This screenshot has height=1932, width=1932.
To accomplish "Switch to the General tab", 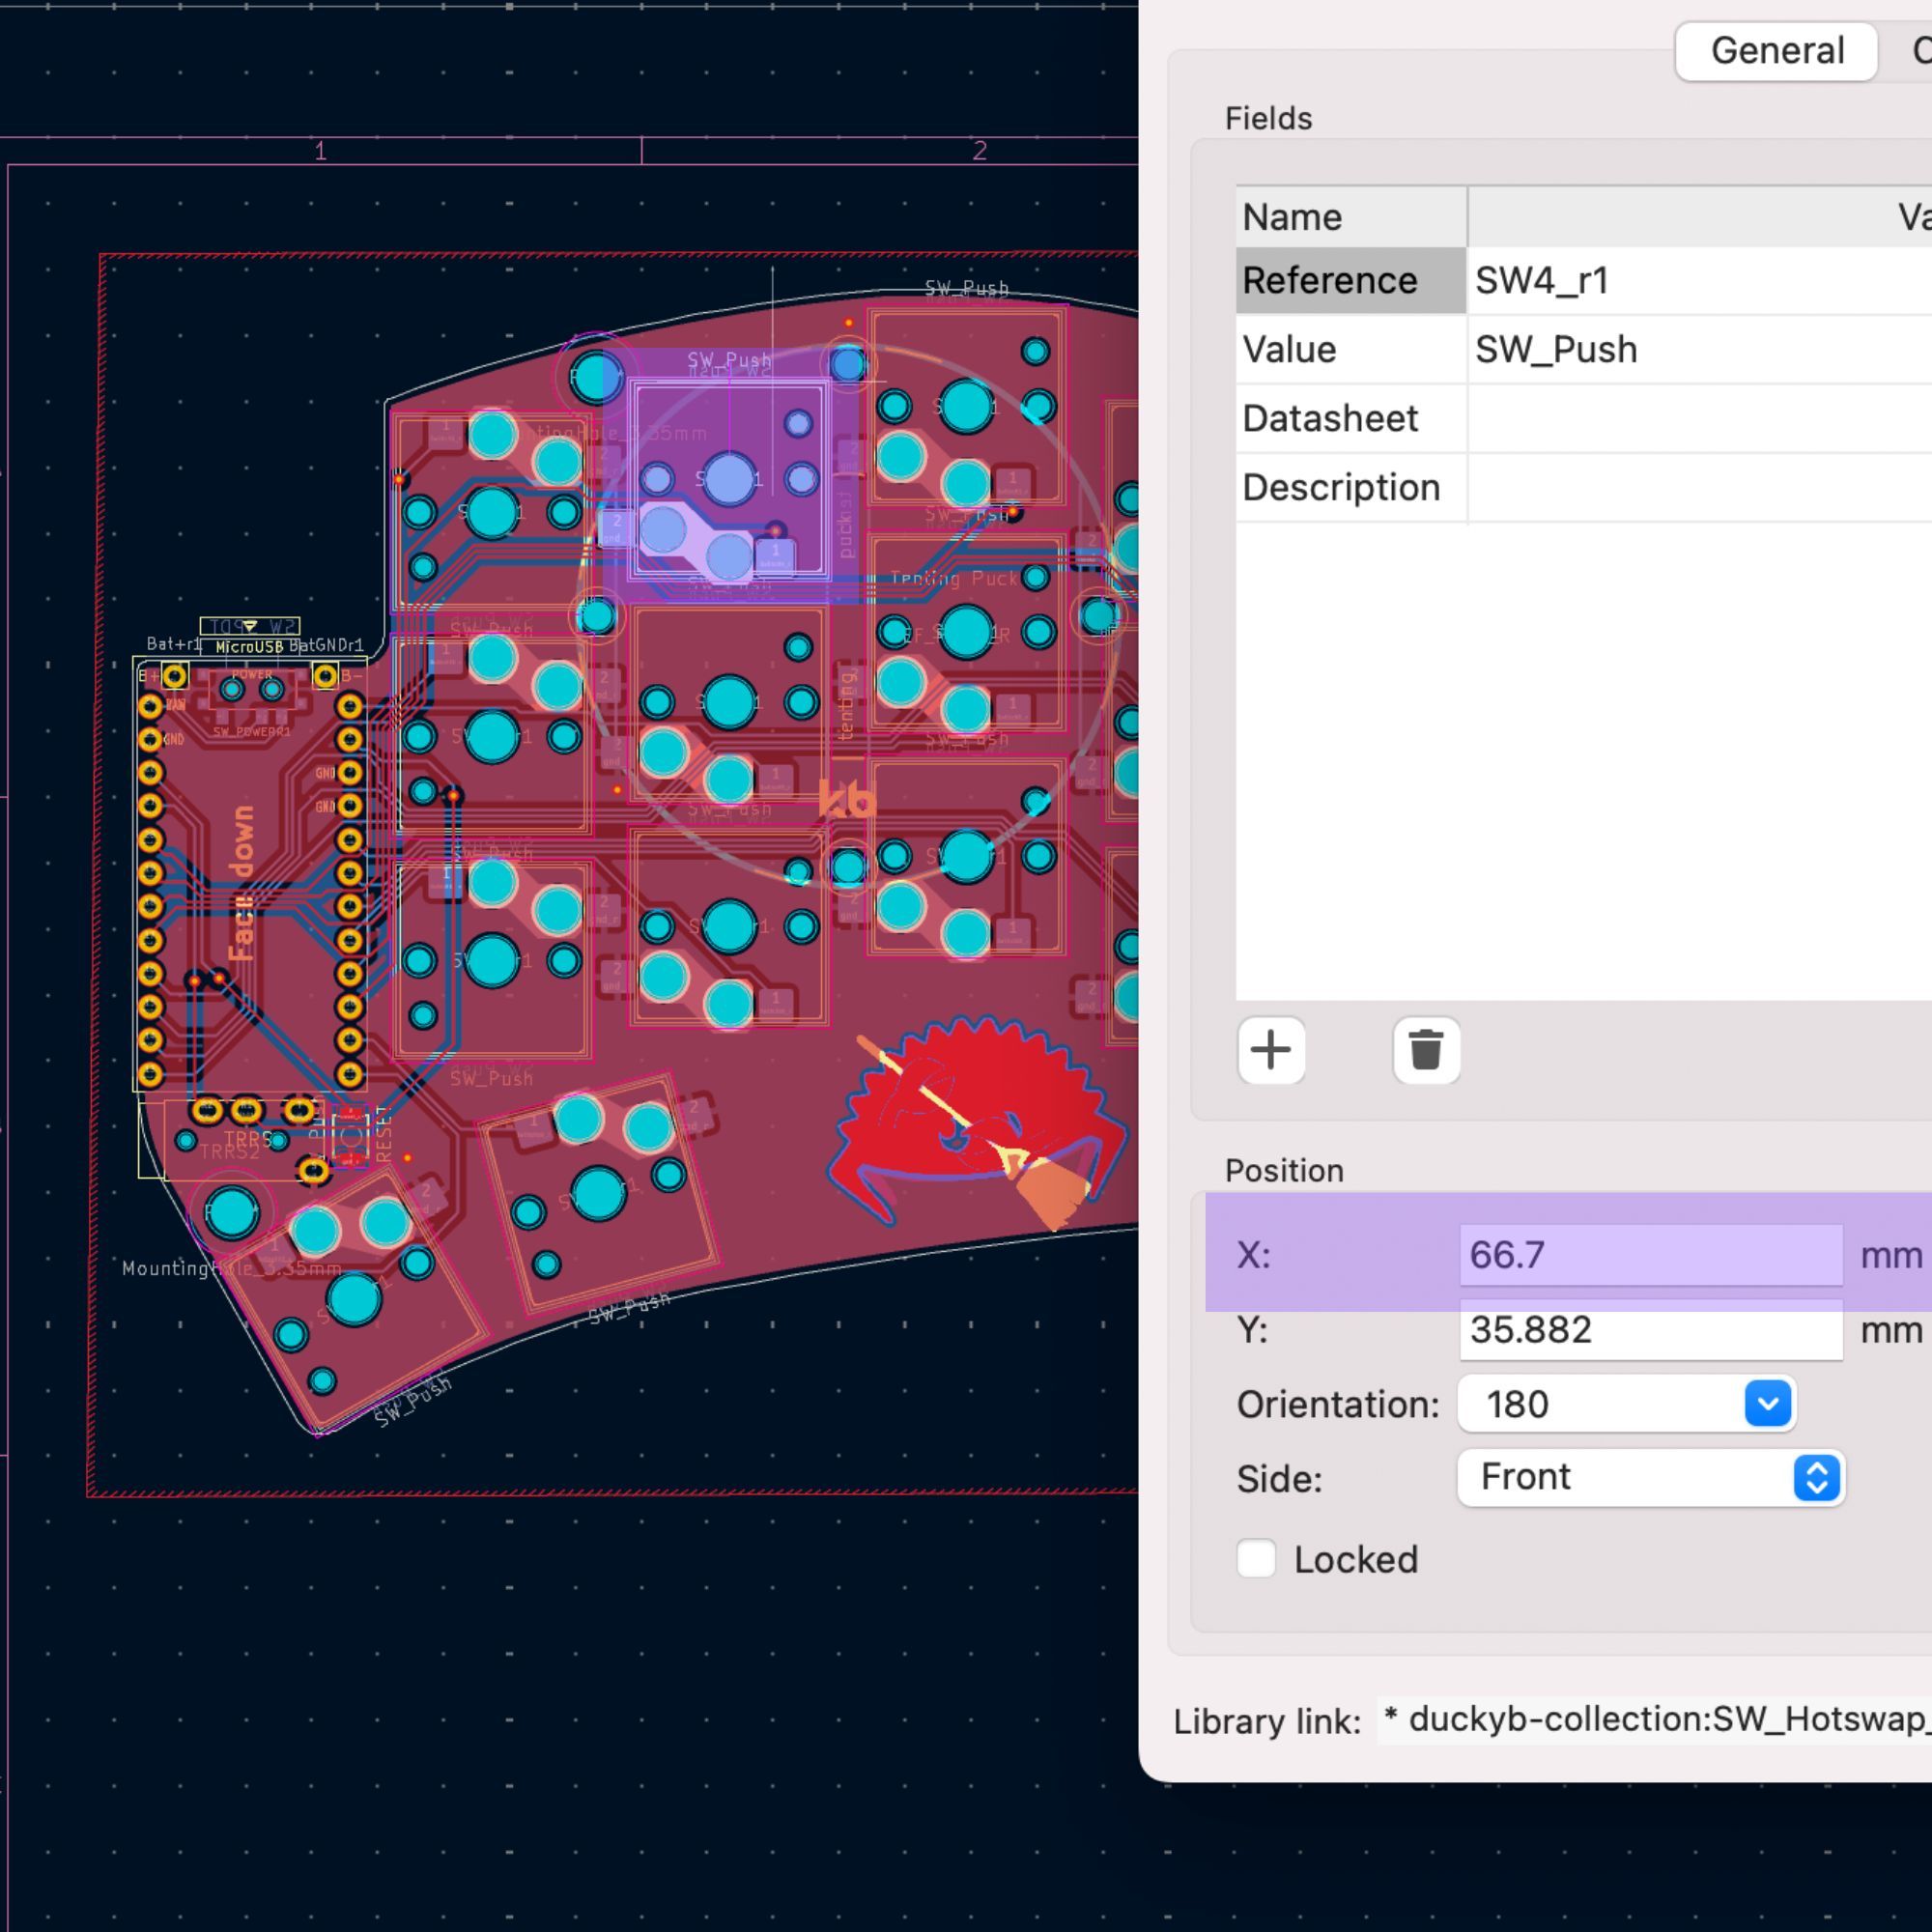I will 1776,51.
